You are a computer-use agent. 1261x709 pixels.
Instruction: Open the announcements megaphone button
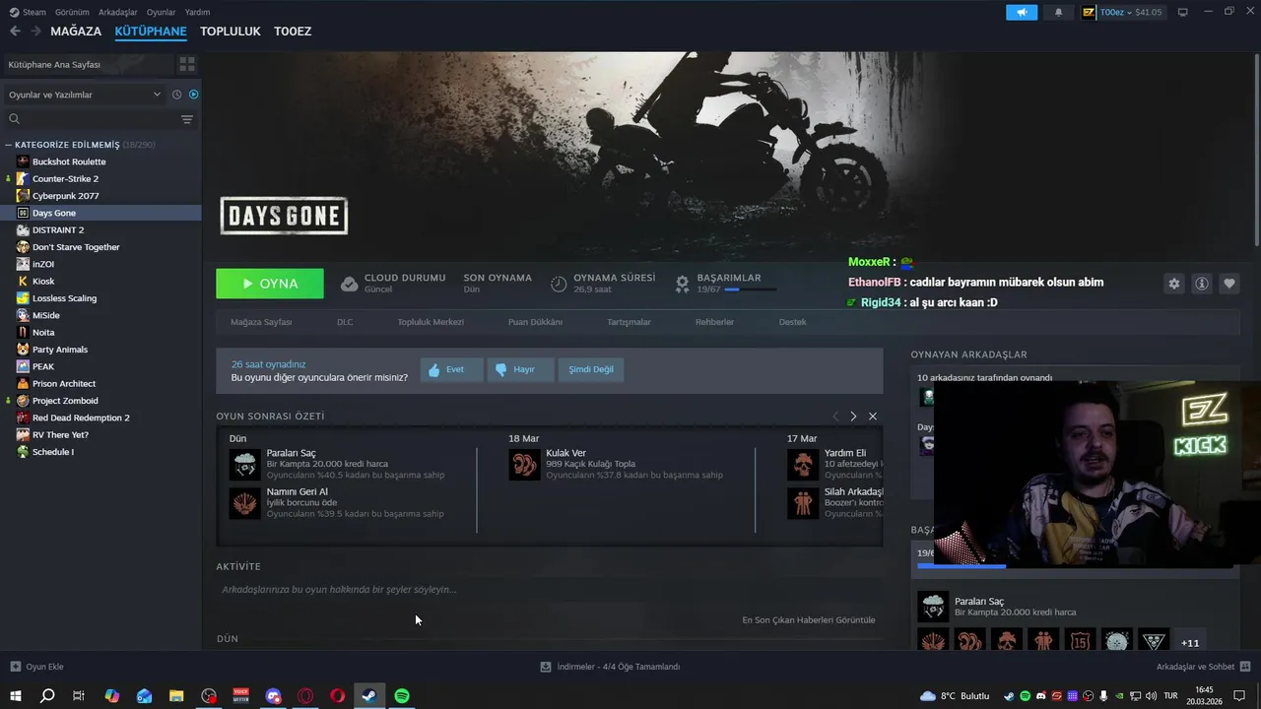tap(1022, 12)
